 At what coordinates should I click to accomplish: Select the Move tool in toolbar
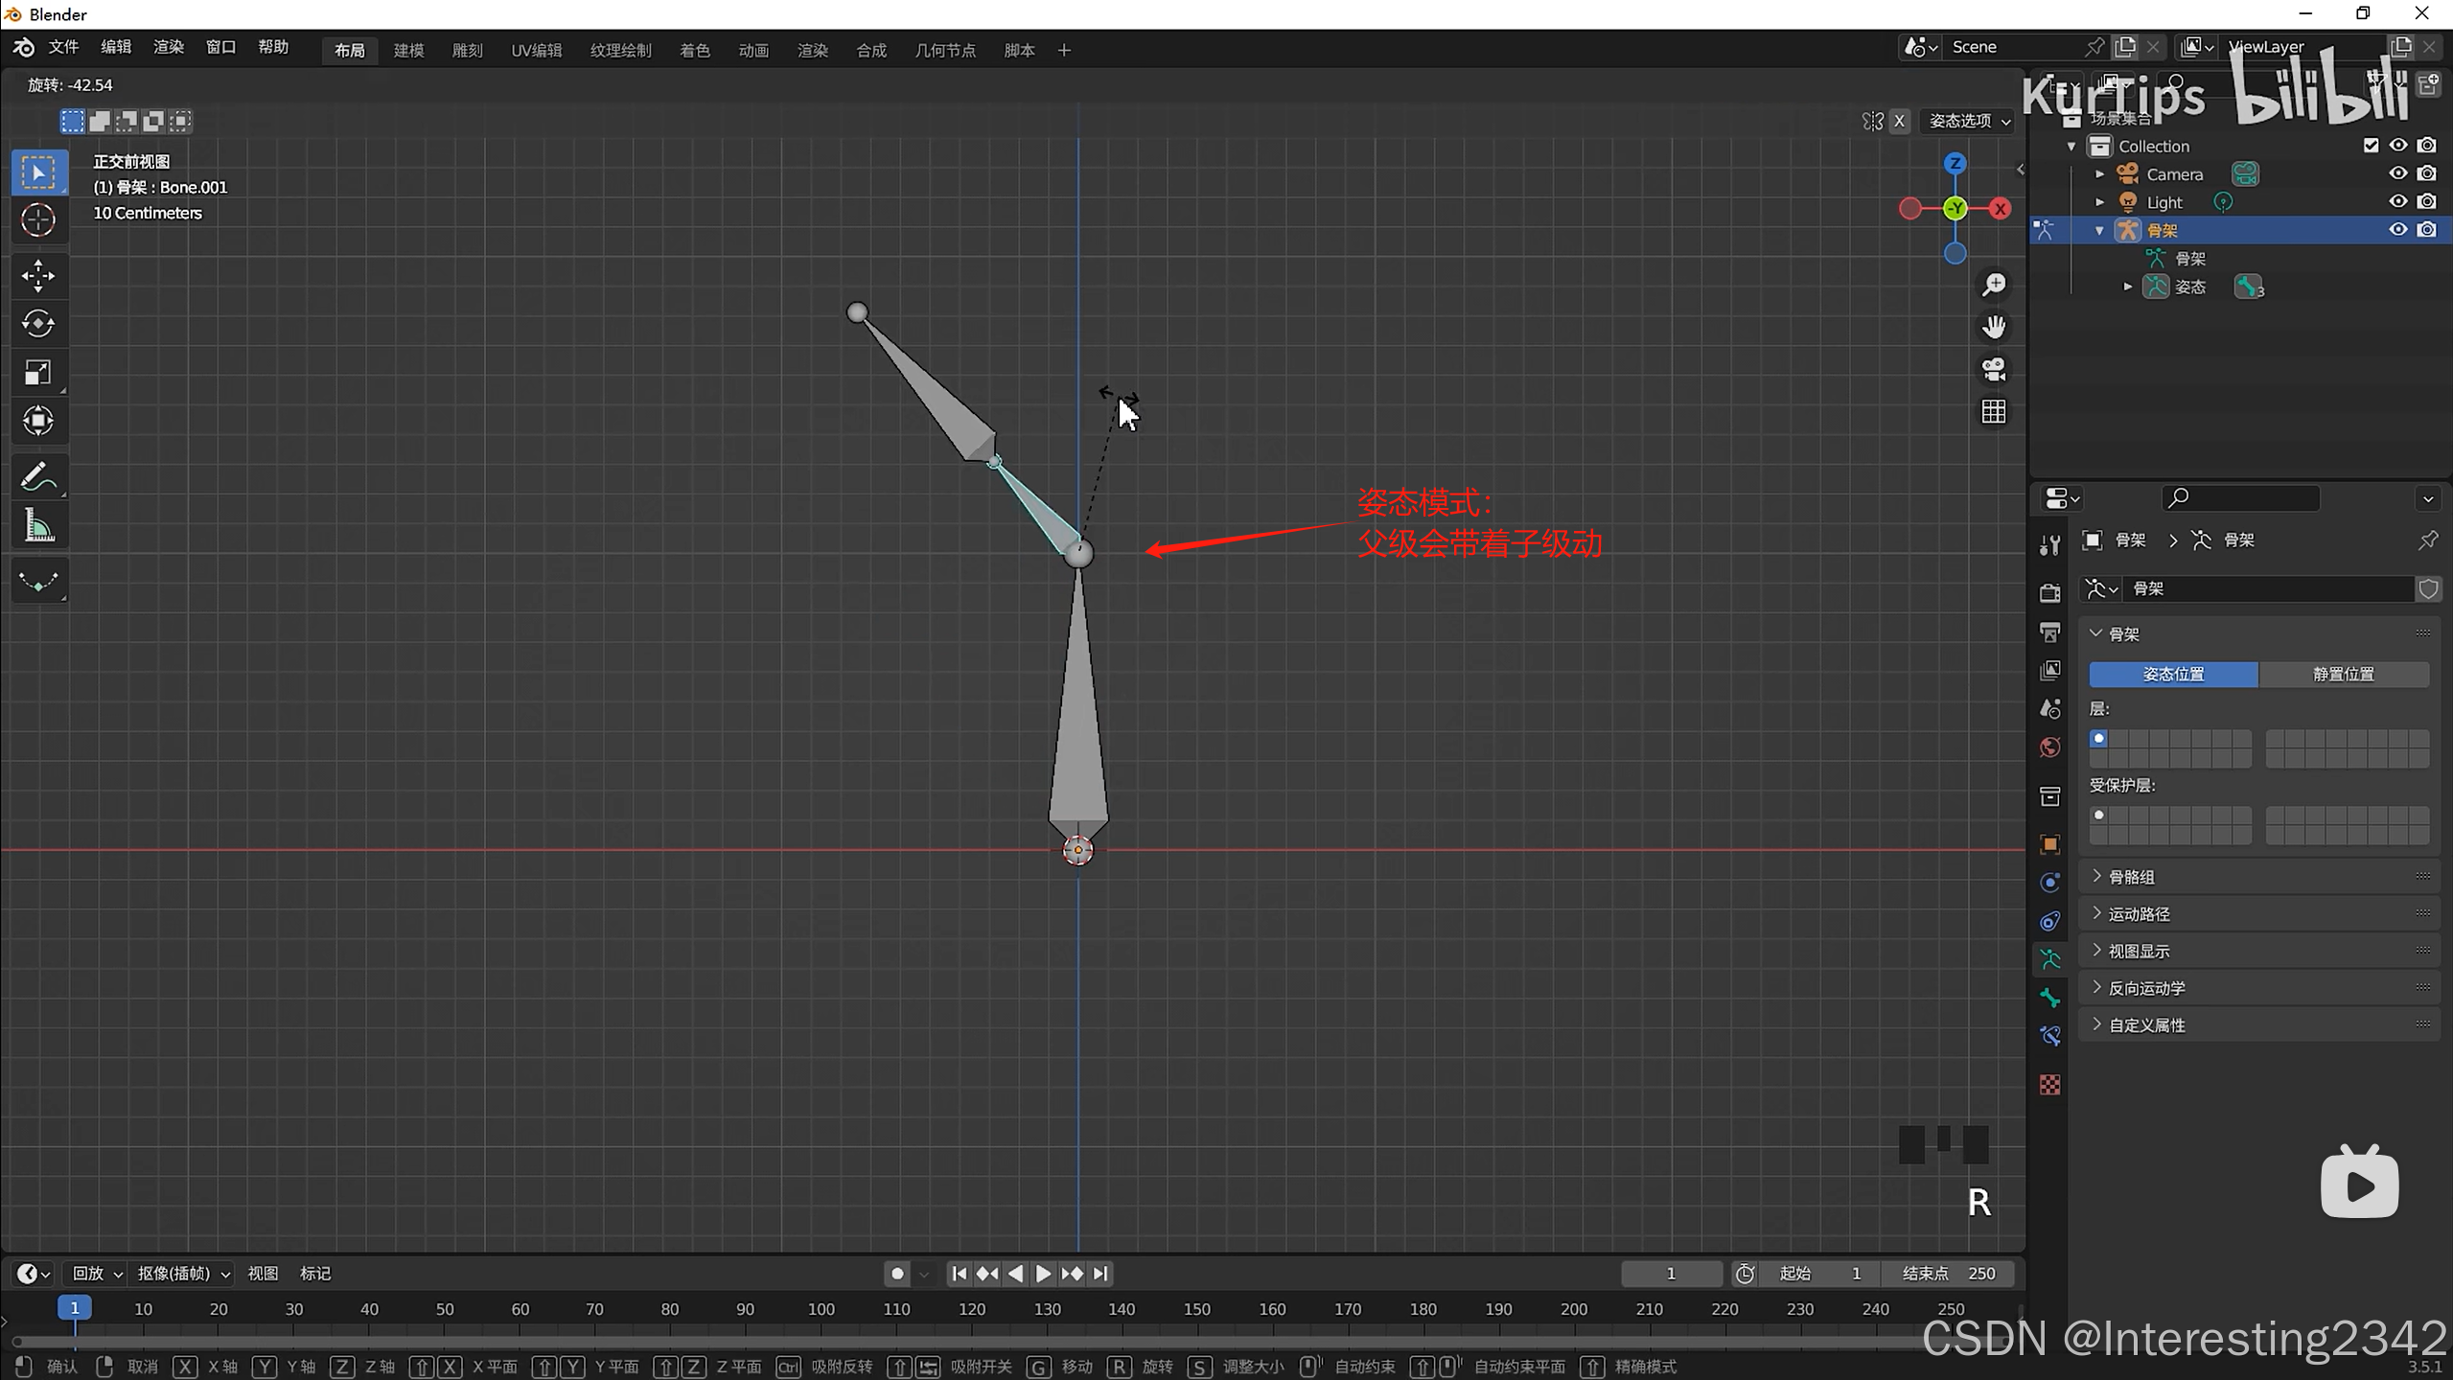(38, 276)
